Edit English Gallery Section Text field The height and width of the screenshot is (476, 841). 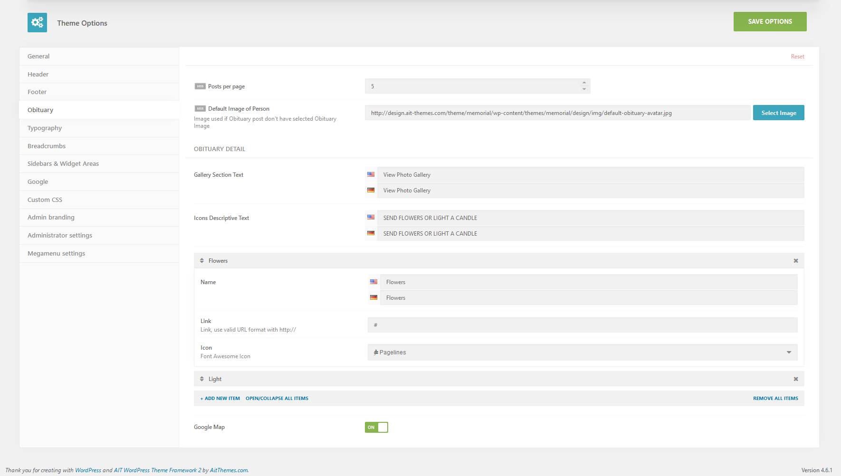click(591, 174)
